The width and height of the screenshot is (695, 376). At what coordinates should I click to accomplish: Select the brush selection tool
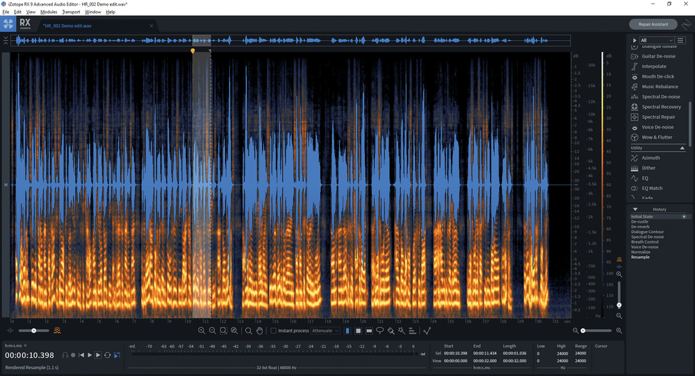tap(391, 331)
